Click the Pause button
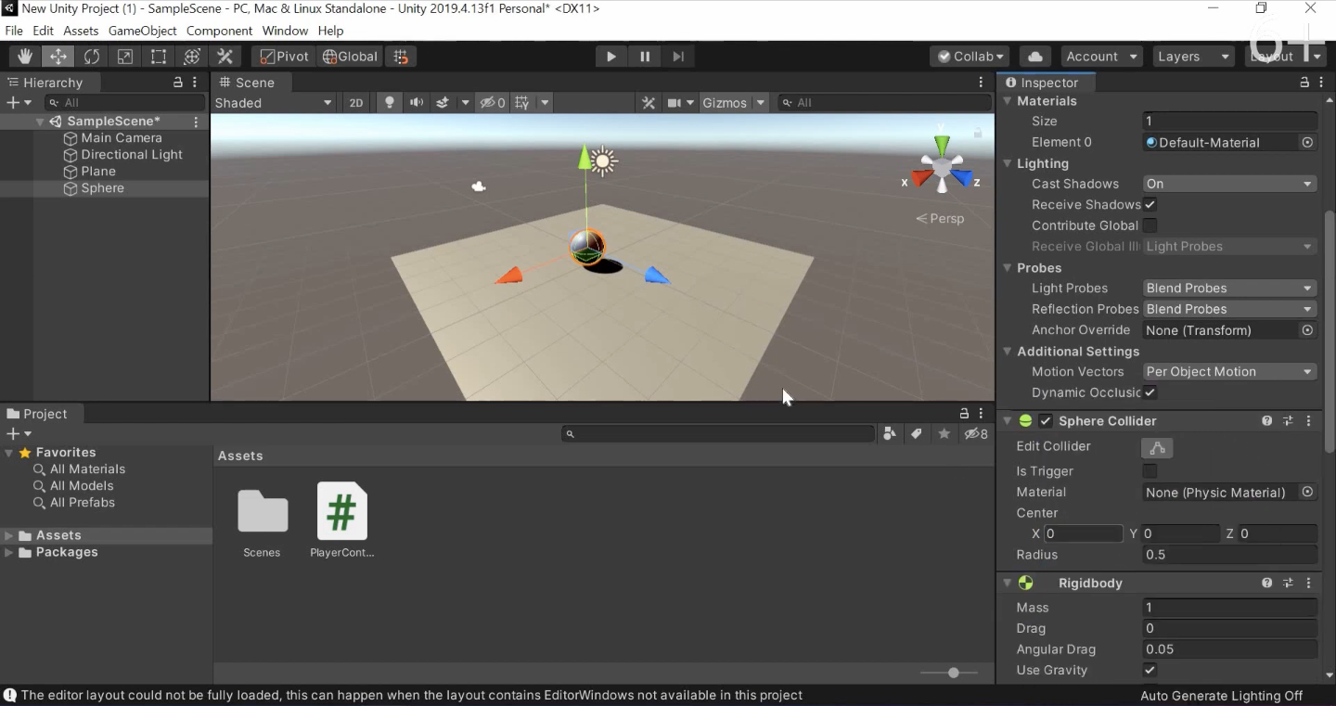The height and width of the screenshot is (706, 1336). 645,57
